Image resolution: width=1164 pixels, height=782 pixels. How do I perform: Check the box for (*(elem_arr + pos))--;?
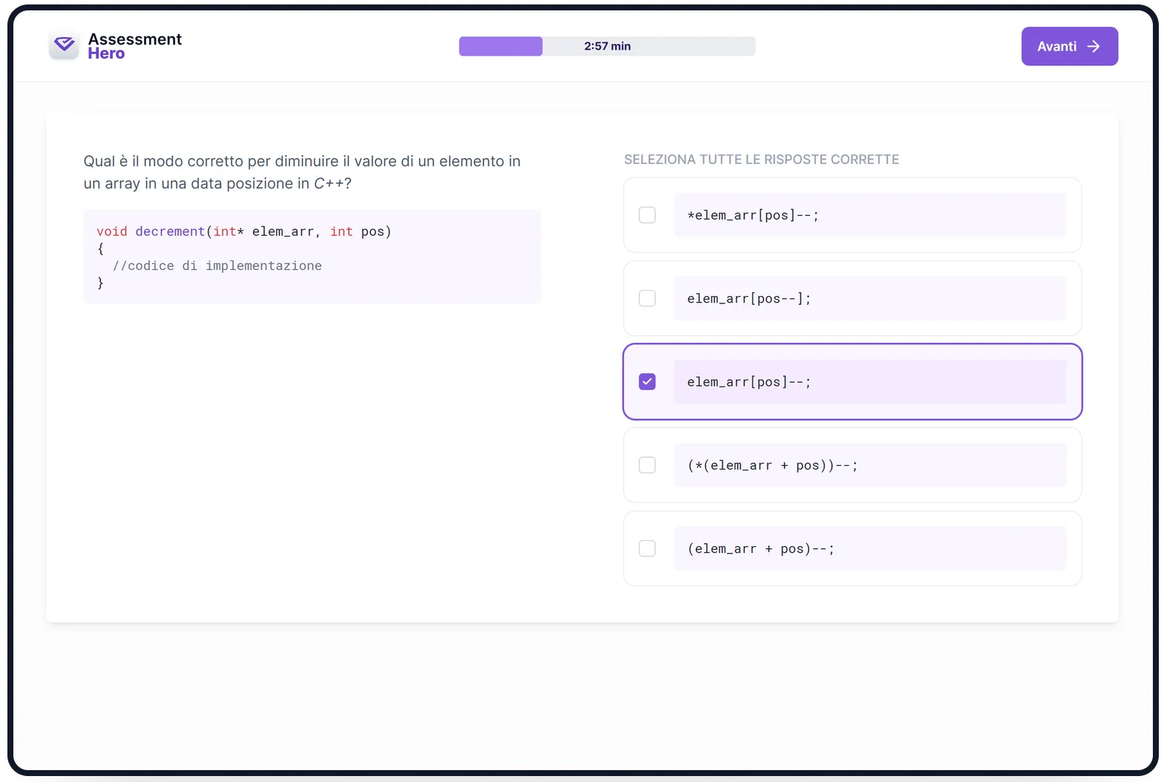click(x=647, y=465)
